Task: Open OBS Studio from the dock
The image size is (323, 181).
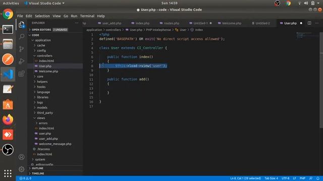Action: [8, 150]
